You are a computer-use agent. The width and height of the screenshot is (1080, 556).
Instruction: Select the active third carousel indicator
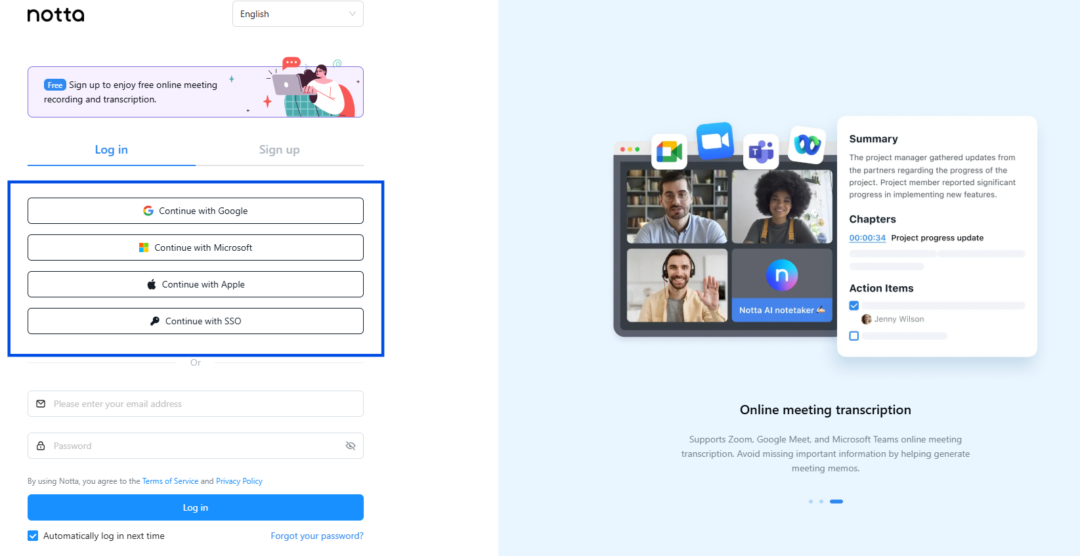836,502
